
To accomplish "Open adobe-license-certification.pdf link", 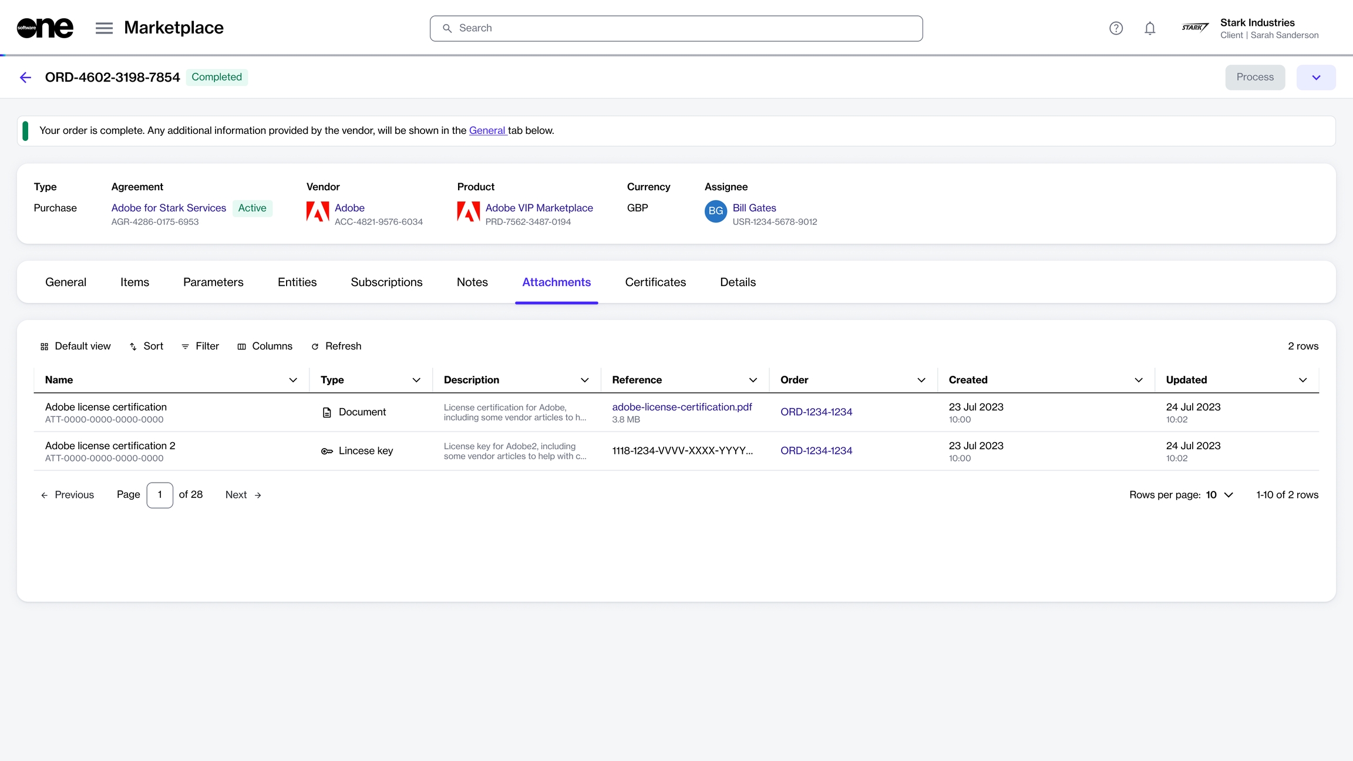I will click(682, 407).
